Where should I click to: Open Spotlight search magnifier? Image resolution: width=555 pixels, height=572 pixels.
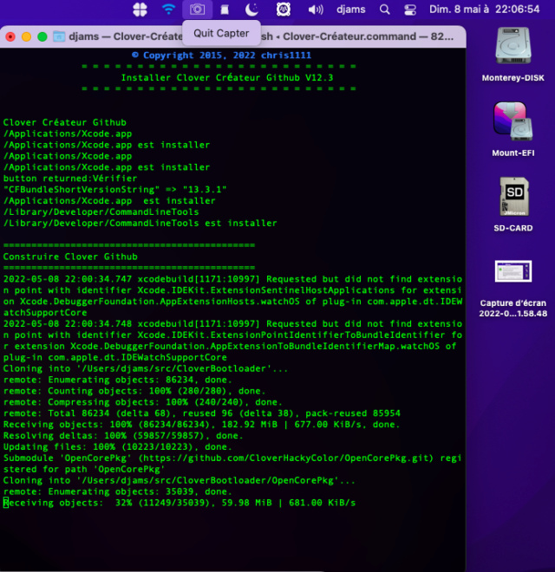384,10
